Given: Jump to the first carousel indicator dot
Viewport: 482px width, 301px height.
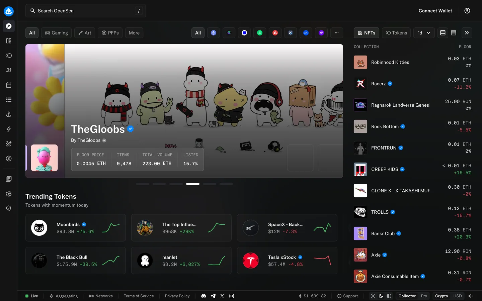Looking at the screenshot, I should point(143,184).
